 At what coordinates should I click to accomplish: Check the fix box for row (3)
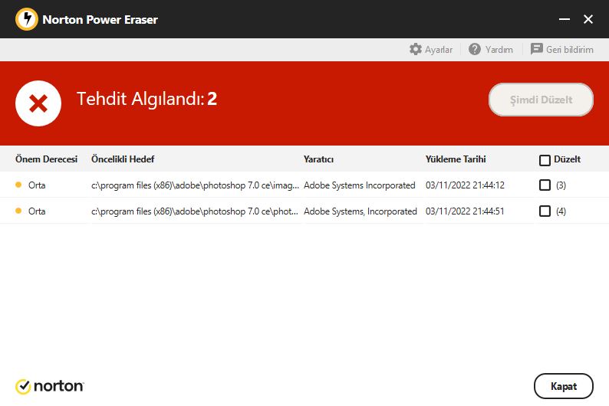[x=545, y=185]
